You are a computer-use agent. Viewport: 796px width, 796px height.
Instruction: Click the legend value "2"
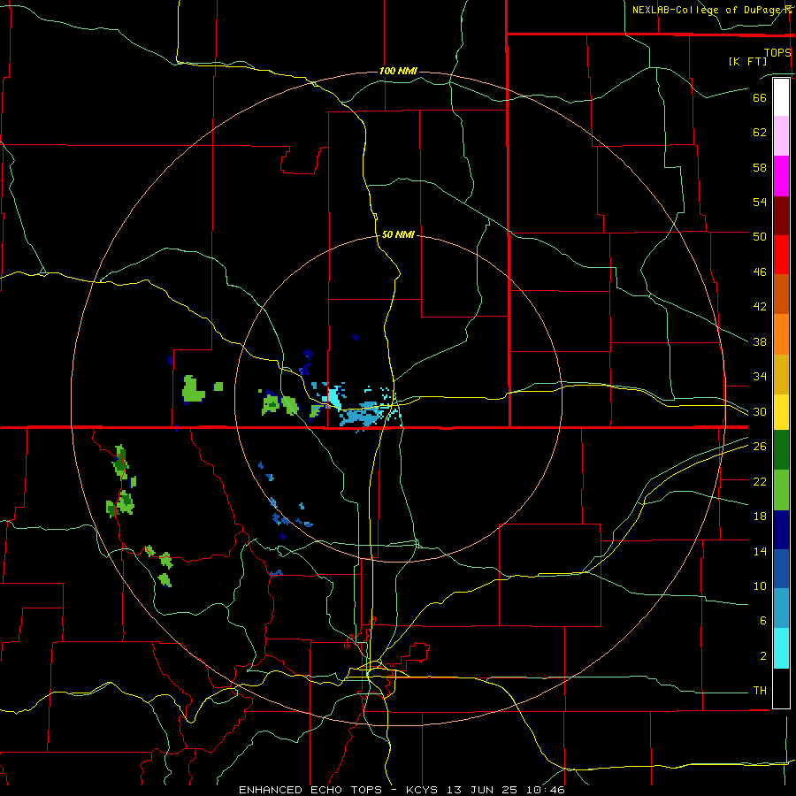click(x=762, y=656)
